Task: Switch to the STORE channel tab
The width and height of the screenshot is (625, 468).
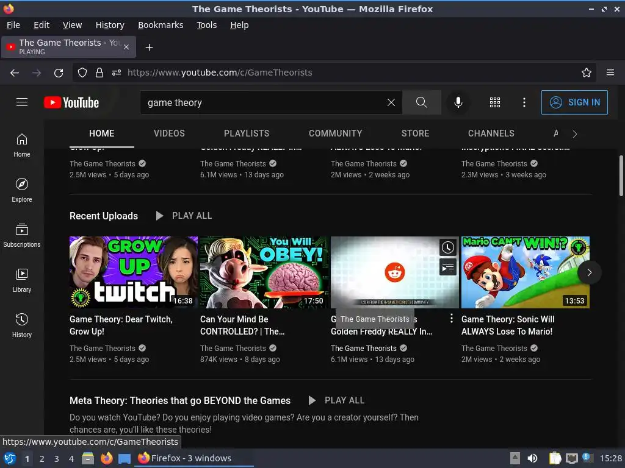Action: [415, 133]
